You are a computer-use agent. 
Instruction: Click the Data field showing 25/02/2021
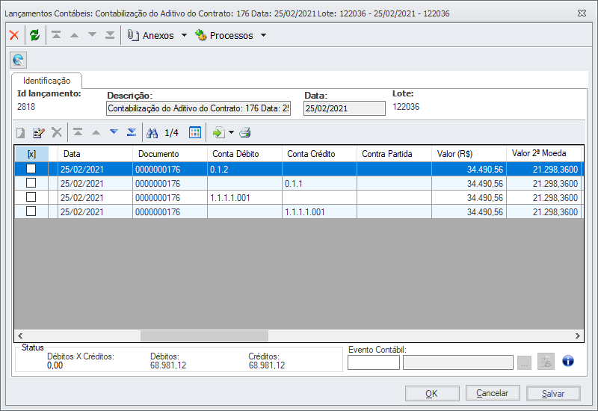point(345,108)
